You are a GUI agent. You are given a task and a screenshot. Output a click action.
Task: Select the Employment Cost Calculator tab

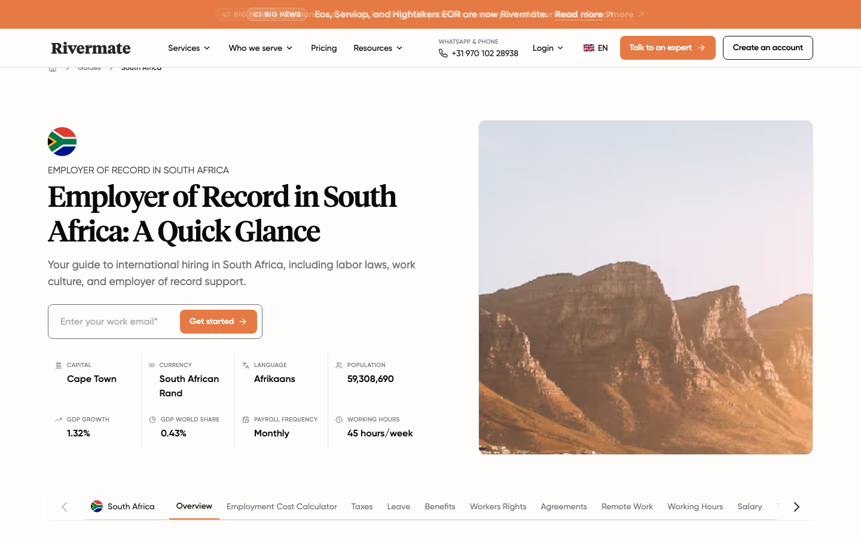tap(282, 506)
